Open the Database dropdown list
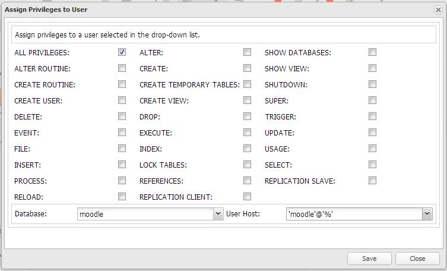This screenshot has height=271, width=447. 218,214
